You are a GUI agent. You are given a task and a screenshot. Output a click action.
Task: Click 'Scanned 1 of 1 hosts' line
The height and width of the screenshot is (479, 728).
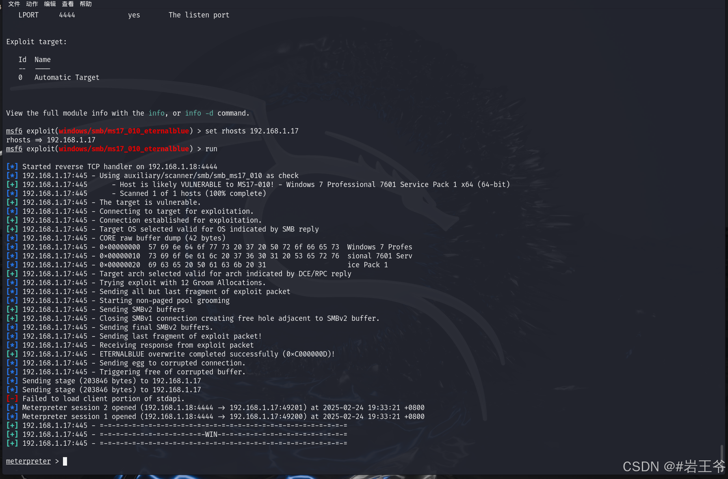coord(136,193)
